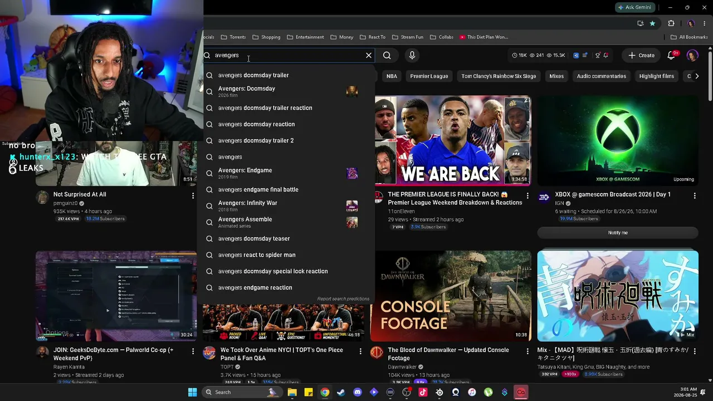
Task: Open This Diet Plan Won... bookmark
Action: pos(484,37)
